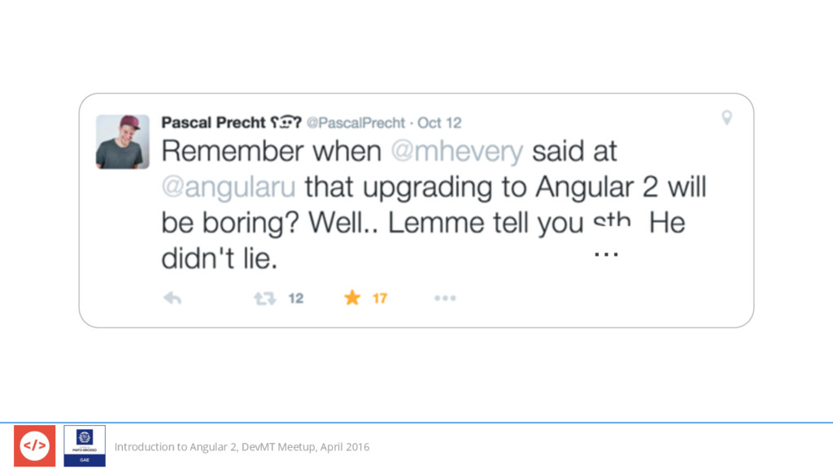833x469 pixels.
Task: Expand the truncated text ellipsis in the tweet
Action: [x=606, y=255]
